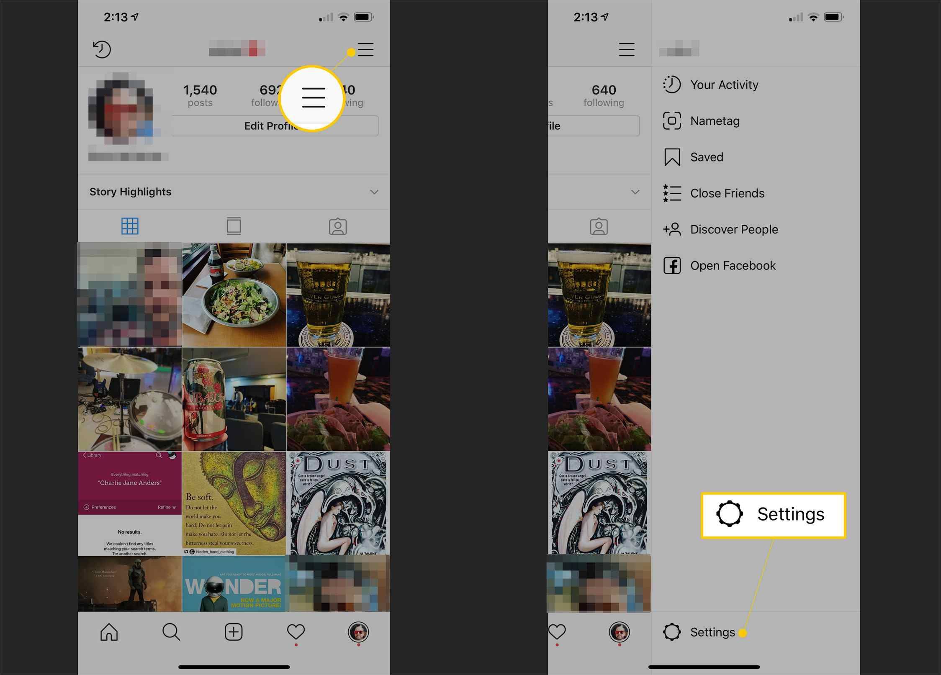Click the Settings menu item
This screenshot has width=941, height=675.
click(x=712, y=632)
